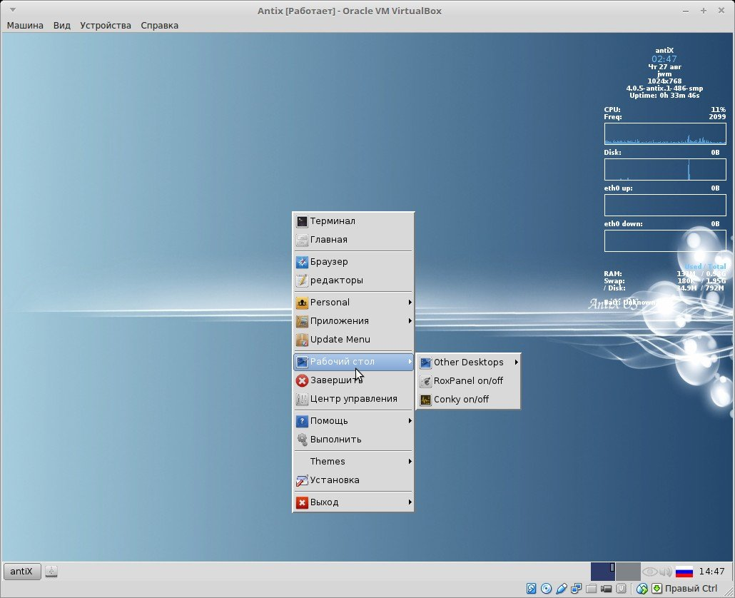
Task: Open the Вид menu
Action: click(62, 25)
